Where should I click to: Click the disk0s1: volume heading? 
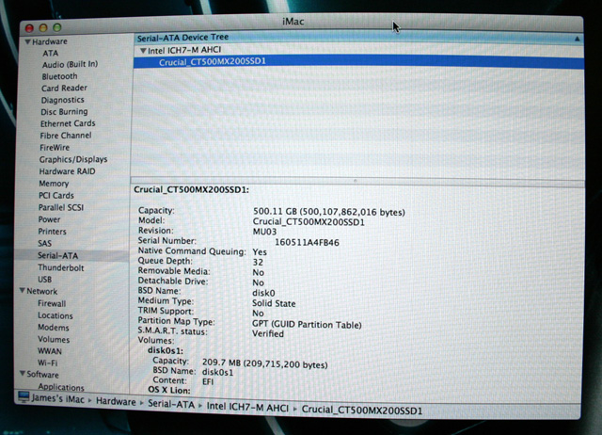point(166,350)
